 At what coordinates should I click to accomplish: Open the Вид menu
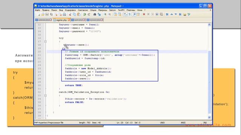(x=61, y=10)
